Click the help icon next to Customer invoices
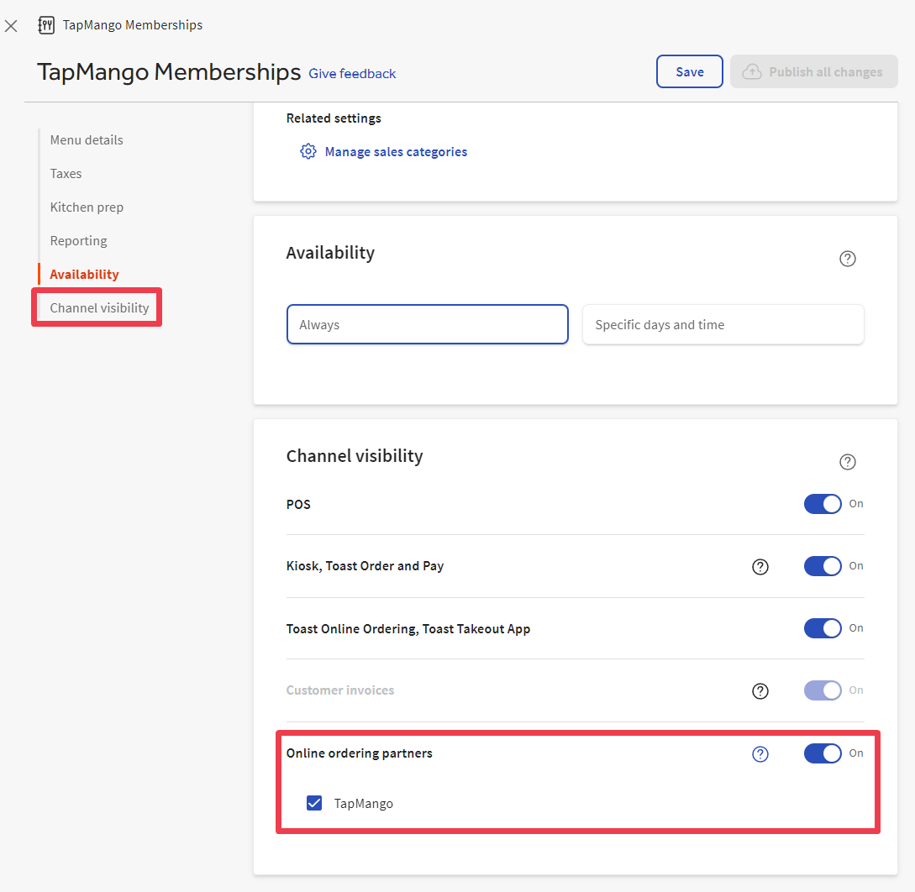The width and height of the screenshot is (915, 892). (760, 690)
